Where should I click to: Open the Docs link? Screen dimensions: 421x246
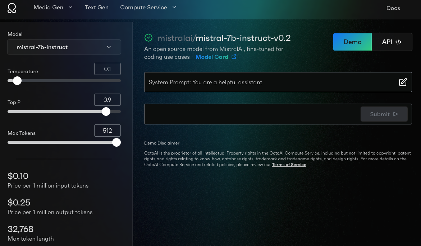pos(393,8)
